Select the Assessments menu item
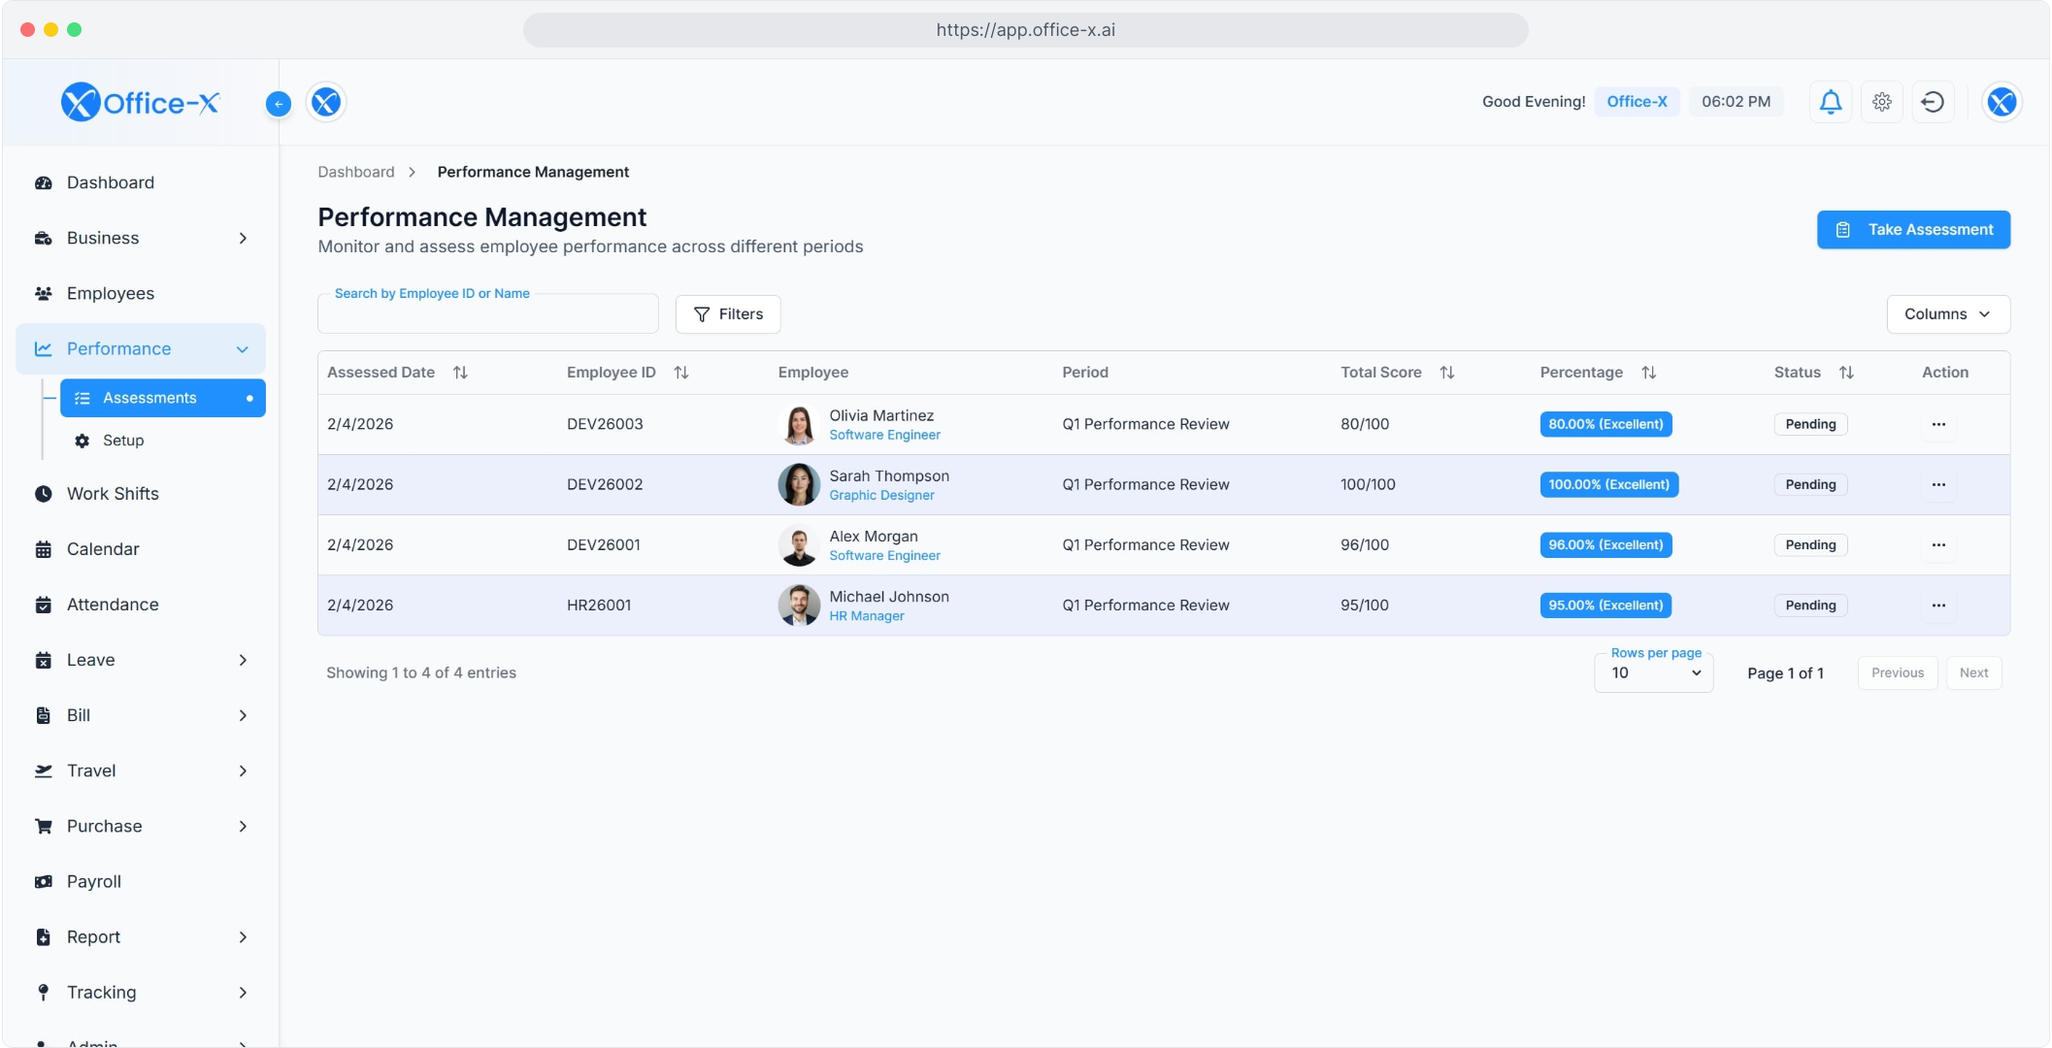 tap(149, 398)
